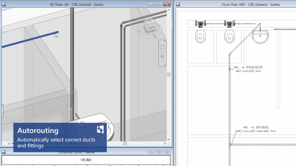Image resolution: width=296 pixels, height=166 pixels.
Task: Open the Steering Wheel navigation tool
Action: (163, 47)
